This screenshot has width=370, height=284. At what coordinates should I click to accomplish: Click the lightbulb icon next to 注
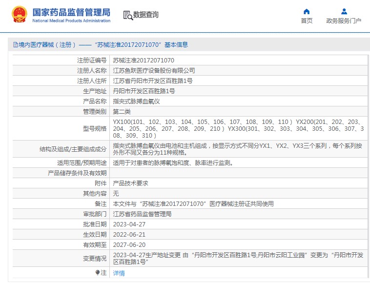(x=98, y=273)
